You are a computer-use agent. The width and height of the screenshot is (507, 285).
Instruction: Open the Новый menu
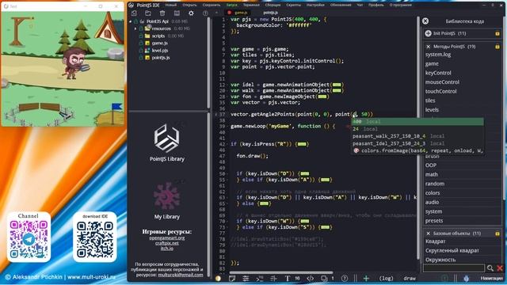click(171, 5)
